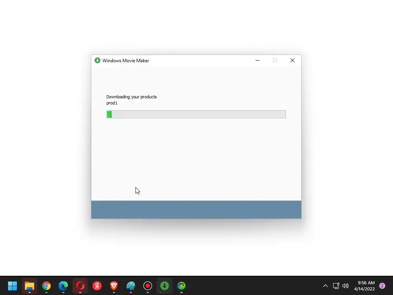Minimize the Windows Movie Maker window

coord(258,60)
